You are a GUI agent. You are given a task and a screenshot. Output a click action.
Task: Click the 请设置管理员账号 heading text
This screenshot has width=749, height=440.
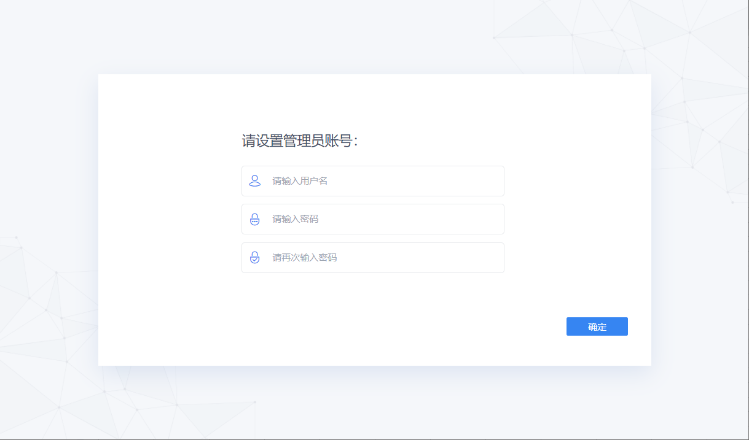[x=300, y=141]
